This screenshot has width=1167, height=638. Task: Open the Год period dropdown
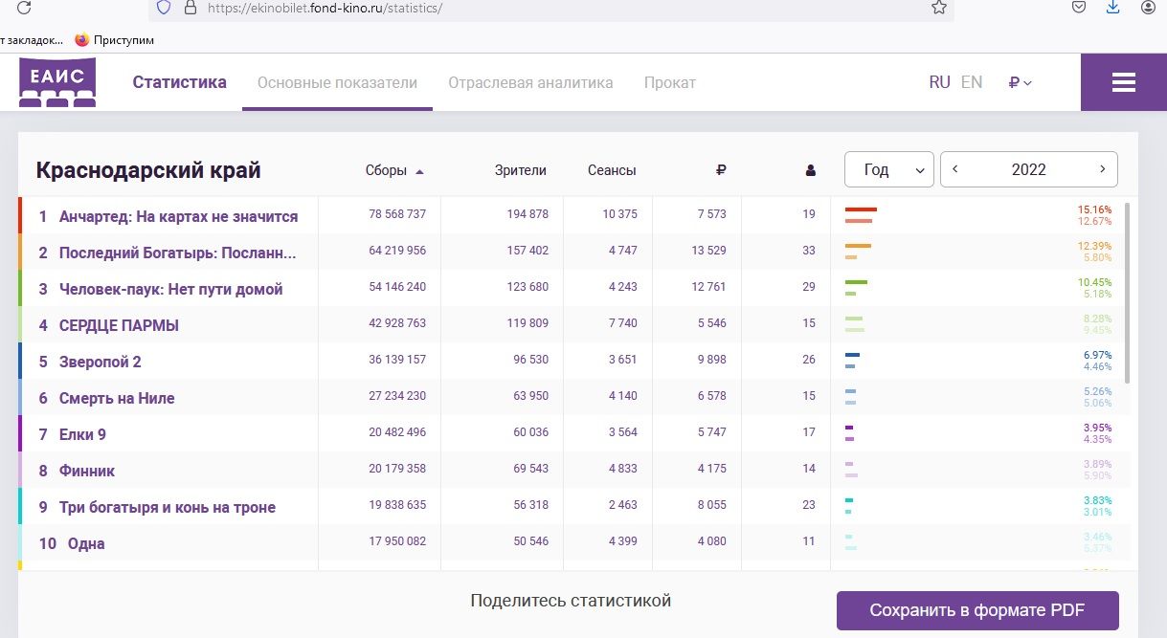888,170
